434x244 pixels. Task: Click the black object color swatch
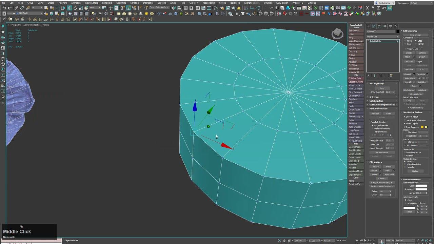tap(398, 32)
